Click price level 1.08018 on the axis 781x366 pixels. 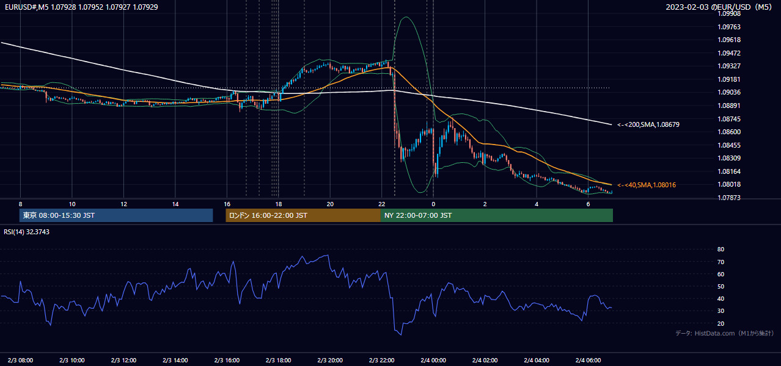click(728, 184)
